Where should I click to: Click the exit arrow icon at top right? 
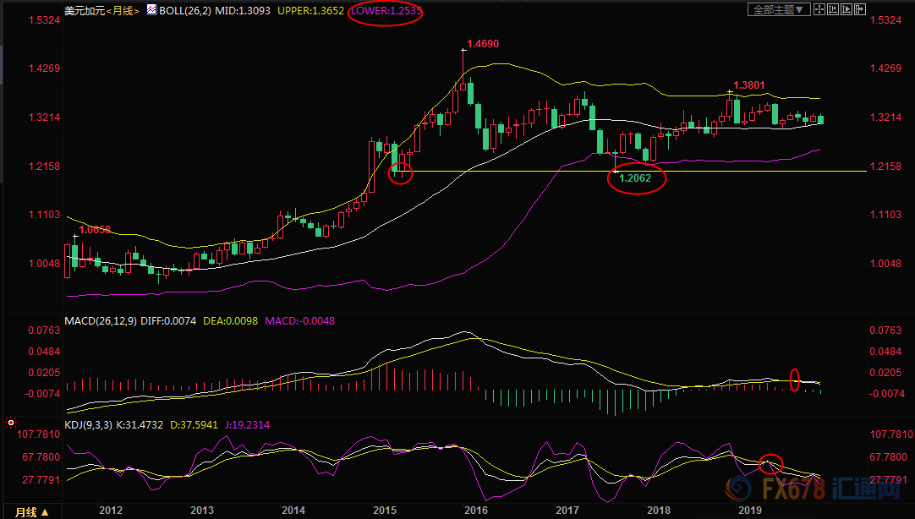coord(861,9)
